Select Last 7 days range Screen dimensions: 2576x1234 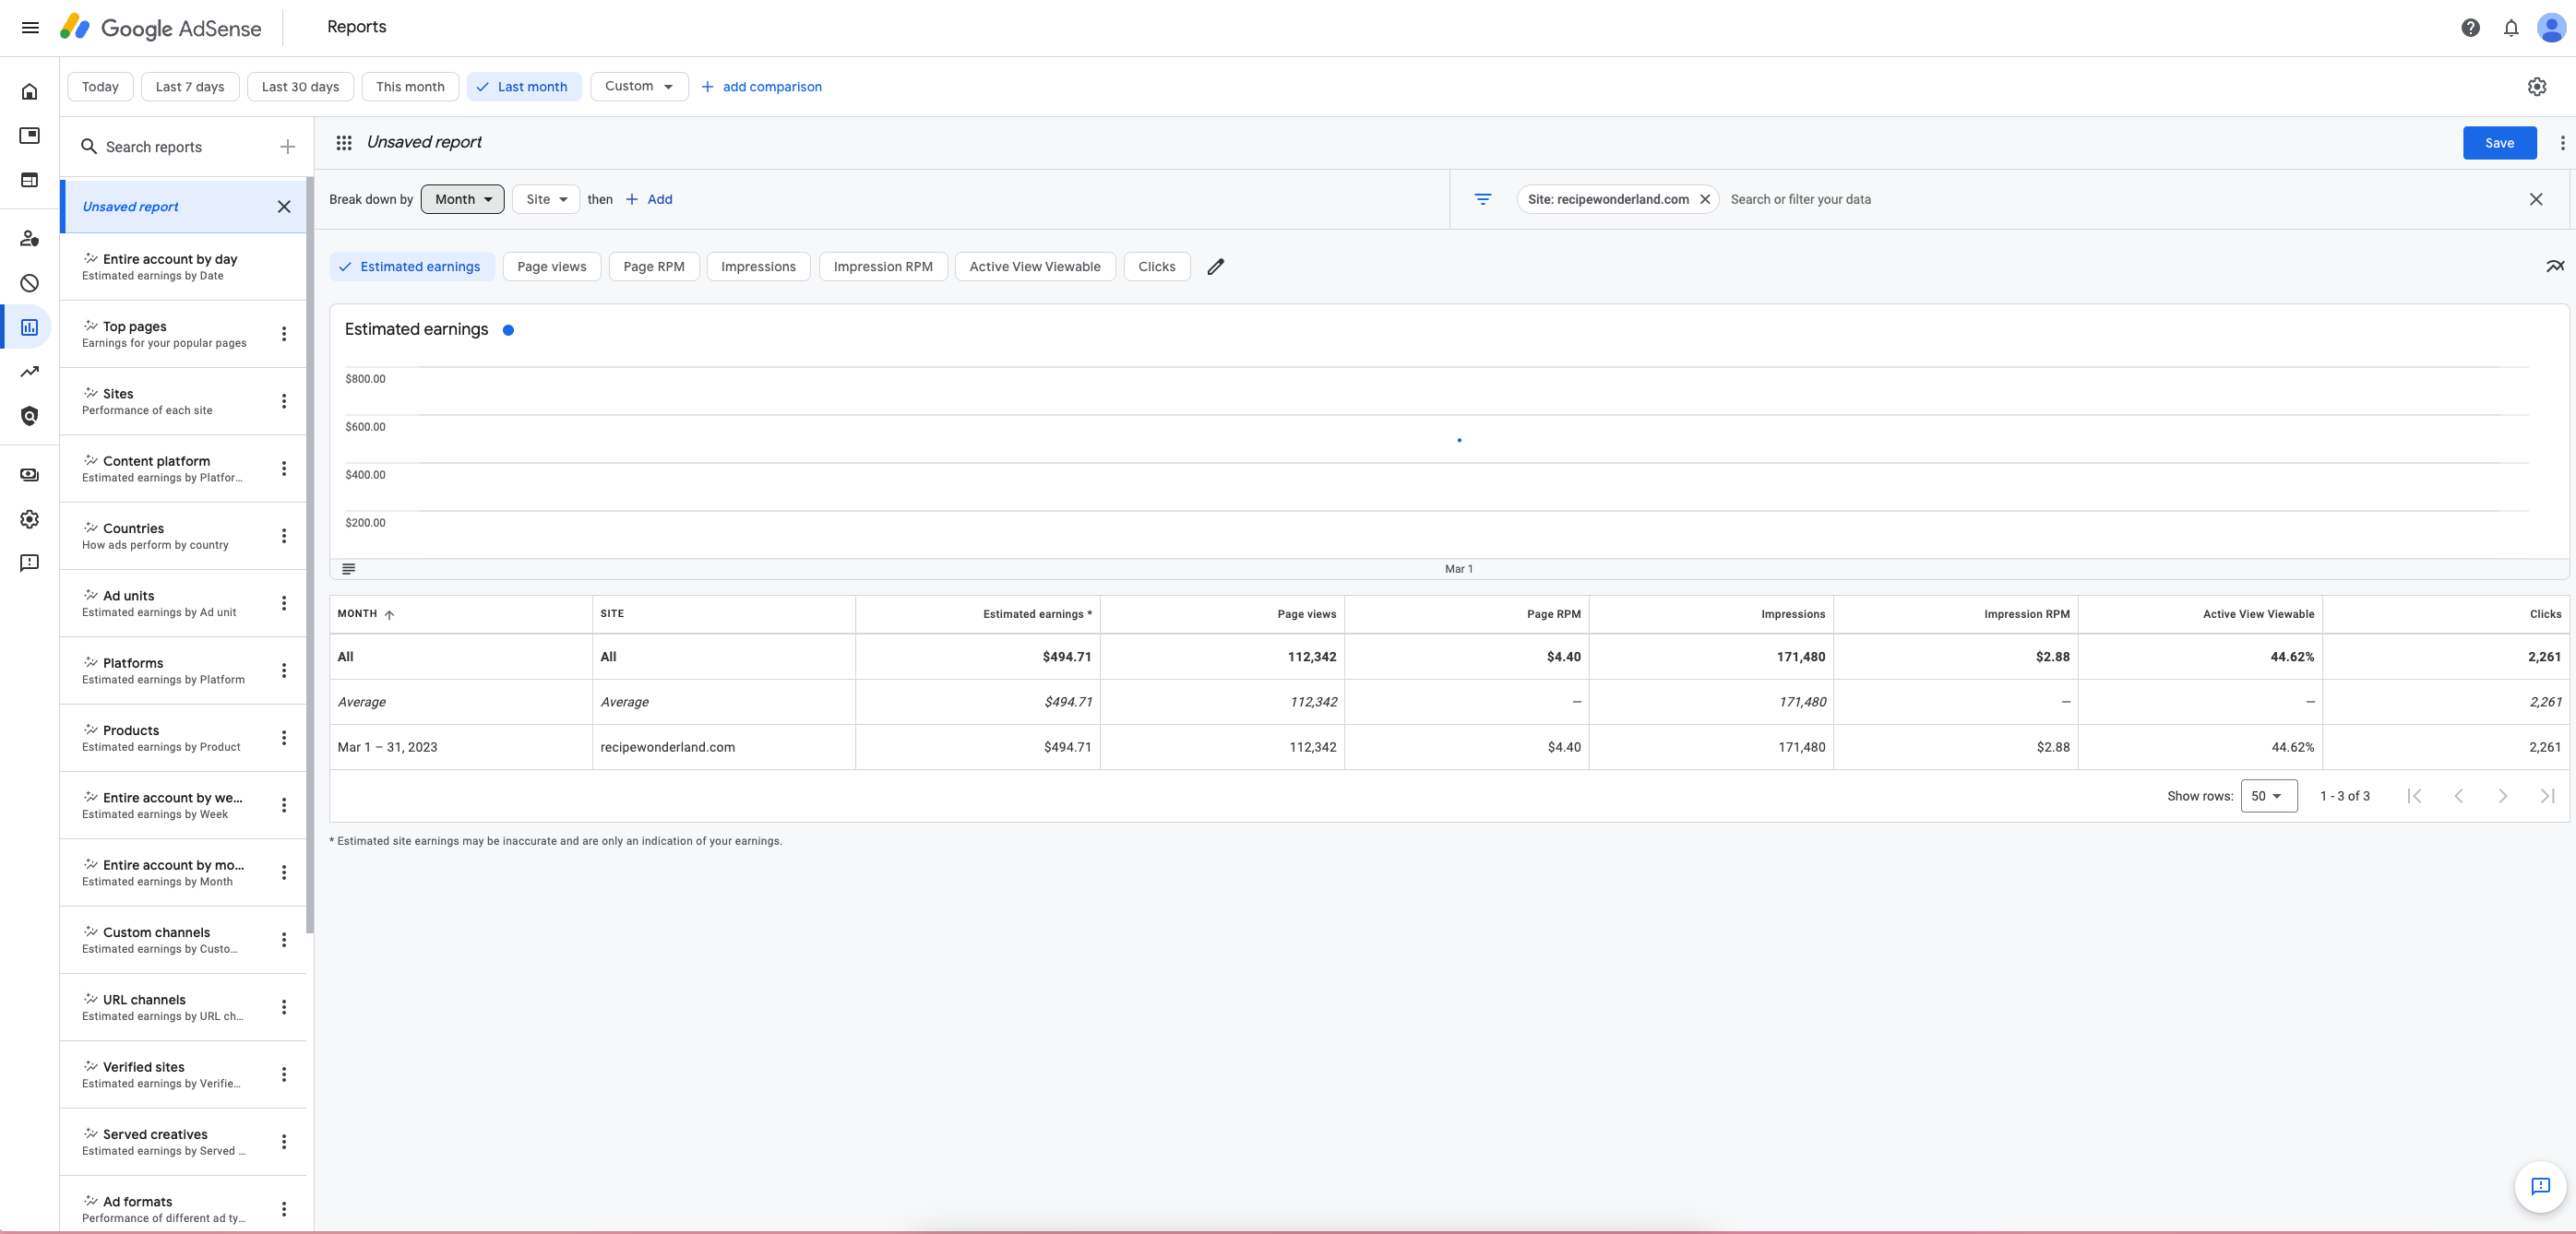click(190, 87)
